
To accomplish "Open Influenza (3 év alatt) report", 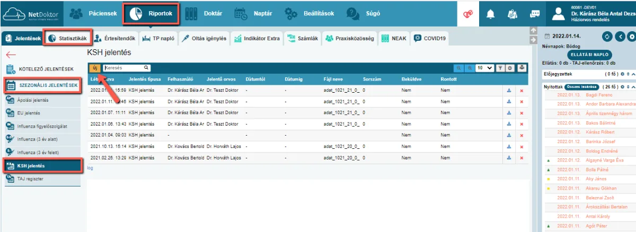I will [x=42, y=139].
